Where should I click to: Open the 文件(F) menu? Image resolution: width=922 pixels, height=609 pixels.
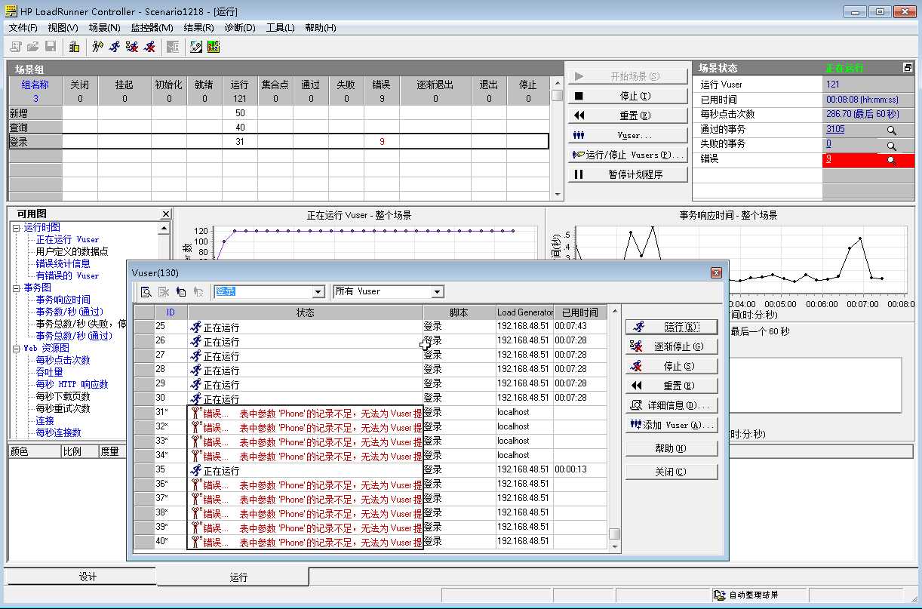point(23,28)
